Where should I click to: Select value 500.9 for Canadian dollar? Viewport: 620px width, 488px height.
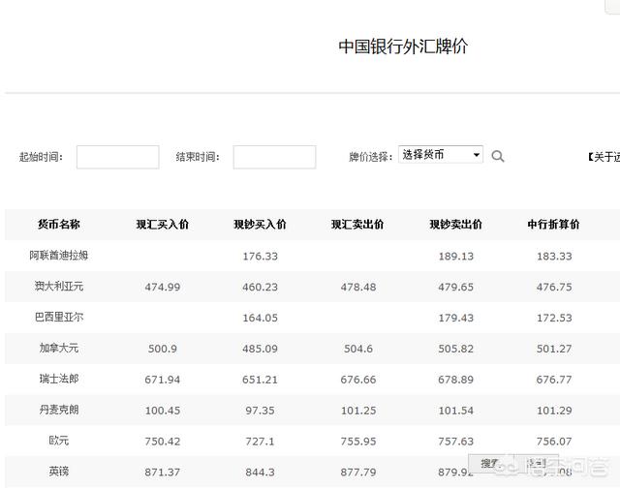click(163, 349)
